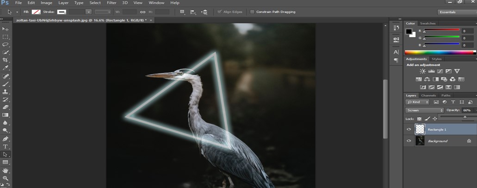Add a Color Balance adjustment
Image resolution: width=477 pixels, height=188 pixels.
[x=427, y=79]
